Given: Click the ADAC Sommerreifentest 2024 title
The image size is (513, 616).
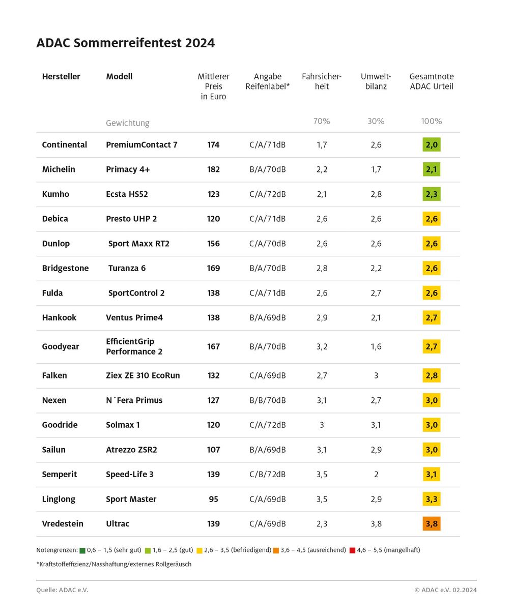Looking at the screenshot, I should (126, 43).
